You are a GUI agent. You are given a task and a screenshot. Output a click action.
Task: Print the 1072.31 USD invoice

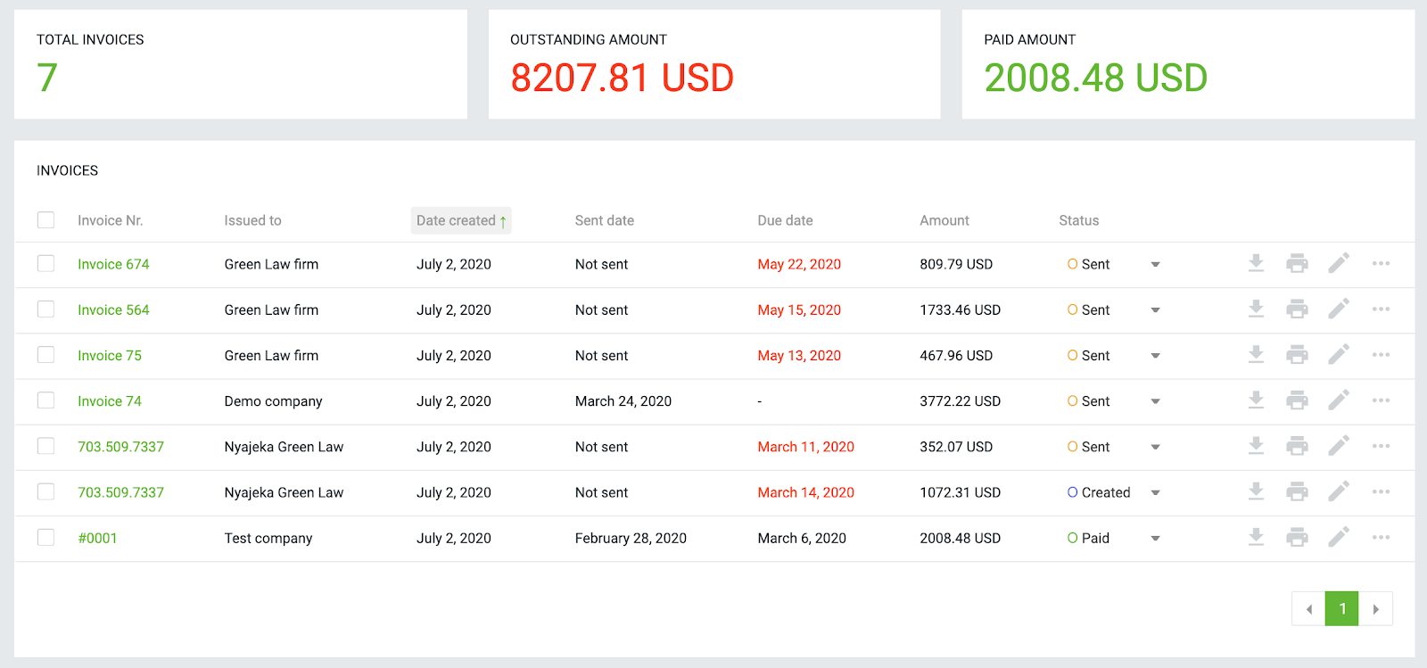(x=1297, y=491)
